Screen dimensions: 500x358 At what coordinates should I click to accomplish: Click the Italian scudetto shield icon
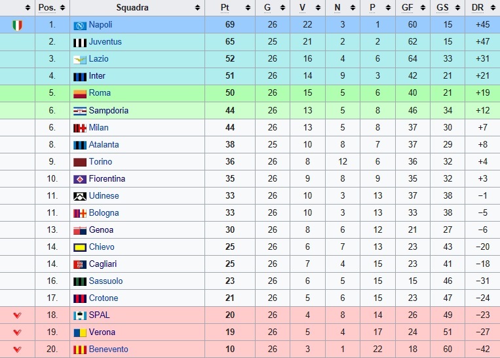pos(17,25)
